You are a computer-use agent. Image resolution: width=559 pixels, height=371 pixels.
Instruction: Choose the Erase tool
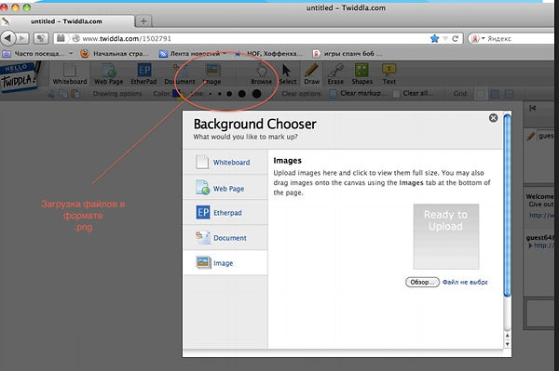click(x=335, y=74)
